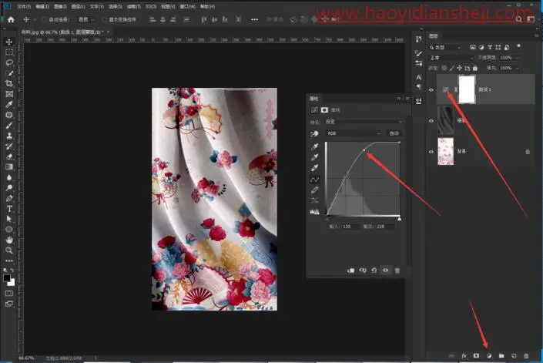The width and height of the screenshot is (543, 363).
Task: Click the on-image targeted adjustment hand icon
Action: pyautogui.click(x=314, y=133)
